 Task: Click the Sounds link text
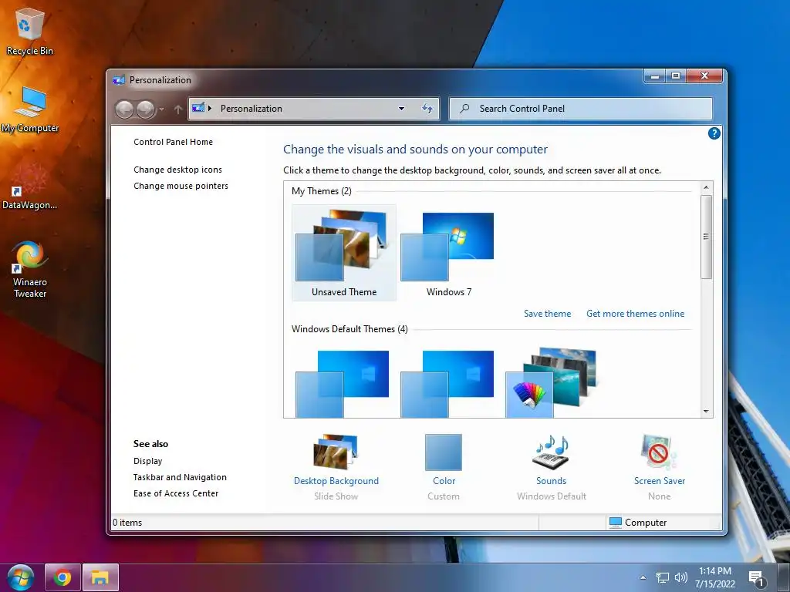tap(551, 481)
